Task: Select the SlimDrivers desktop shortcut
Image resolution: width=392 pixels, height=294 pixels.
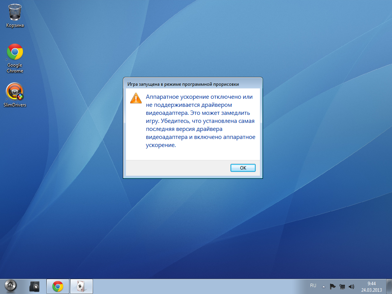Action: 15,95
